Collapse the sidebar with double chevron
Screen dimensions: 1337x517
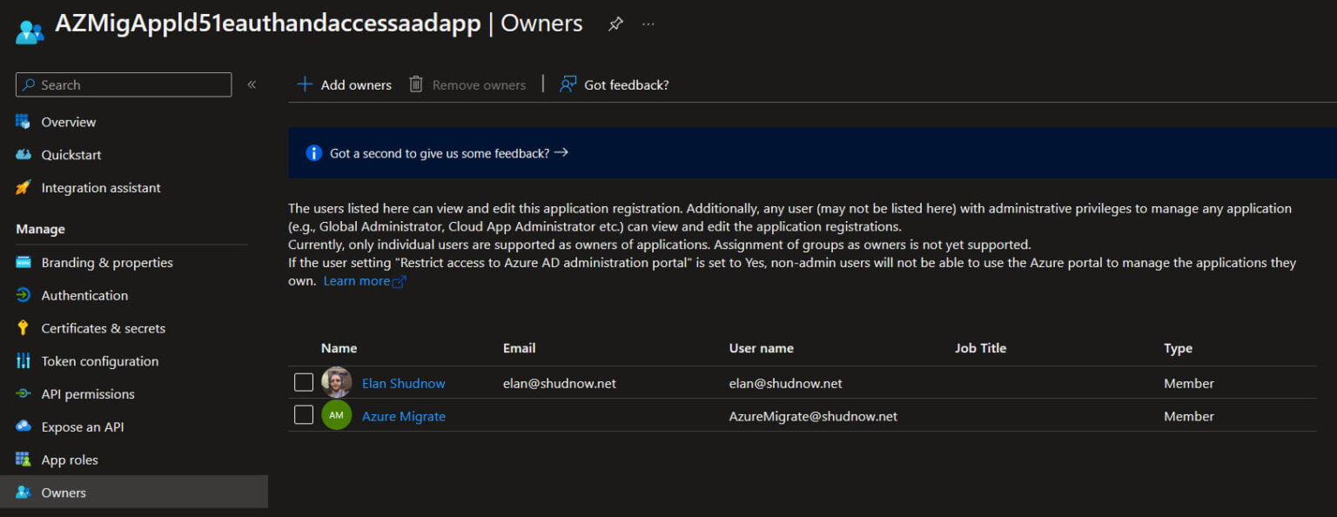252,84
